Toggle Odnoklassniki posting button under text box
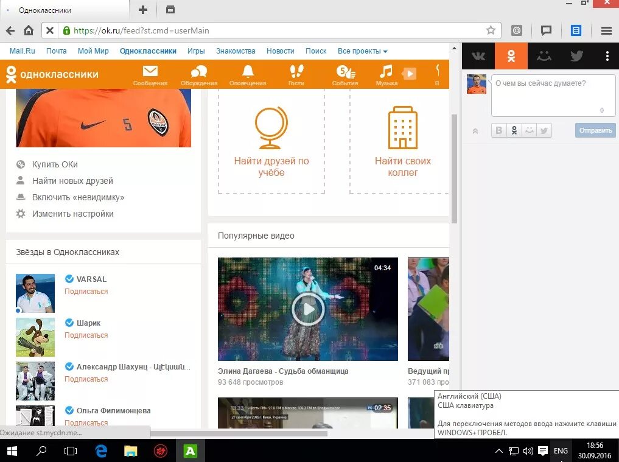This screenshot has height=462, width=619. pyautogui.click(x=514, y=130)
